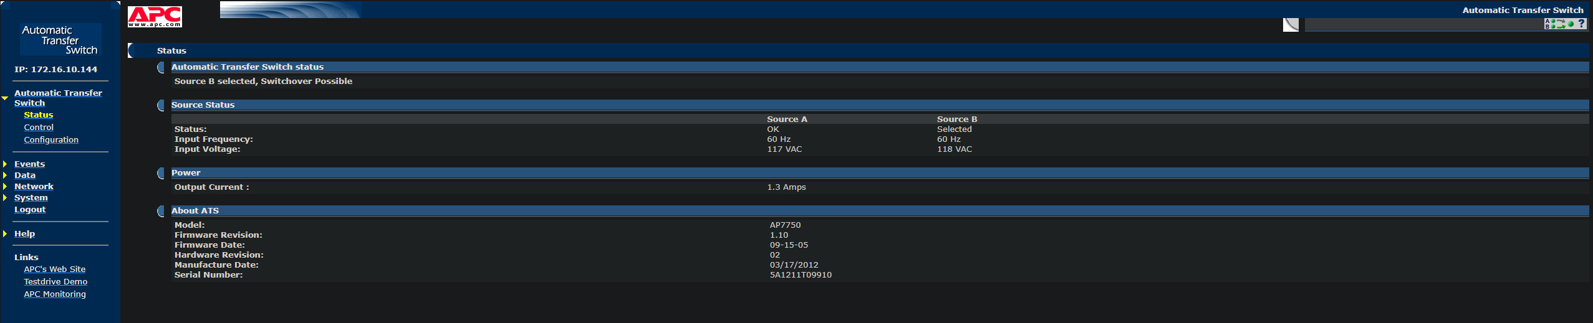The width and height of the screenshot is (1593, 323).
Task: Click firmware revision value 1.10
Action: pyautogui.click(x=779, y=235)
